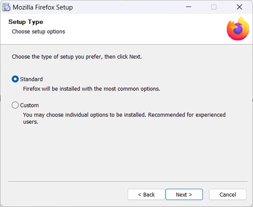The height and width of the screenshot is (207, 253).
Task: Click the installer icon in title bar
Action: 6,7
